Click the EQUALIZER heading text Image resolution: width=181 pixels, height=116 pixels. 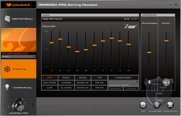click(x=49, y=26)
